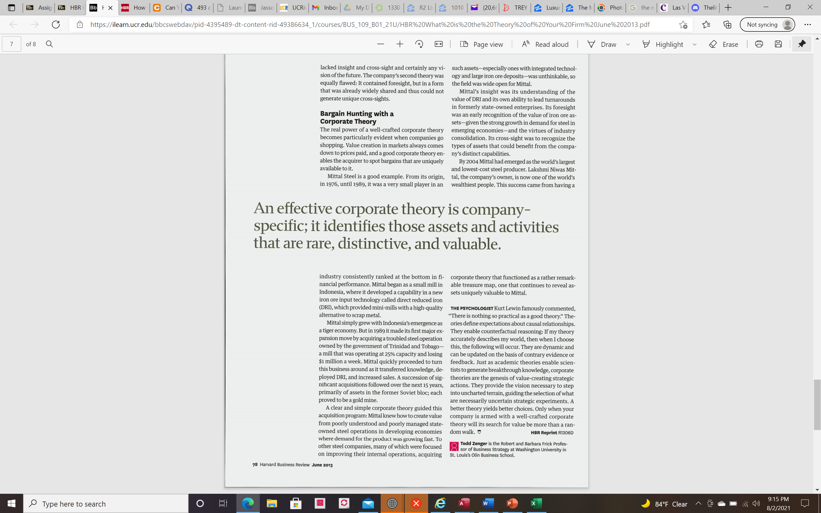Screen dimensions: 821x513
Task: Open PowerPoint from the taskbar
Action: pyautogui.click(x=512, y=503)
